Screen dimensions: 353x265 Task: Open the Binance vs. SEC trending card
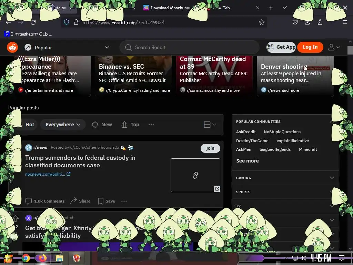(x=133, y=76)
